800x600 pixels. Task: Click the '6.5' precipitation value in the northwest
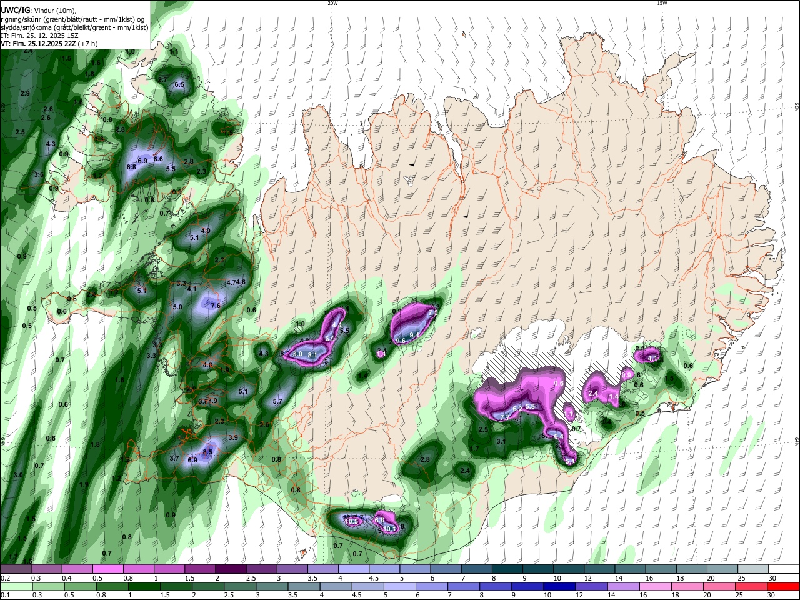coord(179,84)
